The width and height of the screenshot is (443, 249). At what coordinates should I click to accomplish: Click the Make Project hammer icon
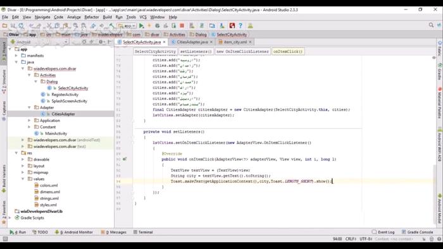click(111, 26)
